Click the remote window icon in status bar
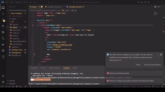 point(2,86)
